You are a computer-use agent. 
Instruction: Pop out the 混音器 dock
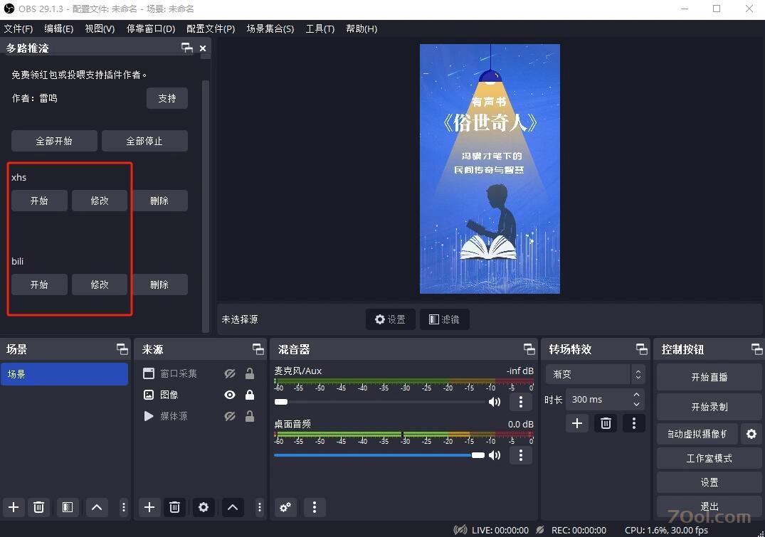point(529,349)
